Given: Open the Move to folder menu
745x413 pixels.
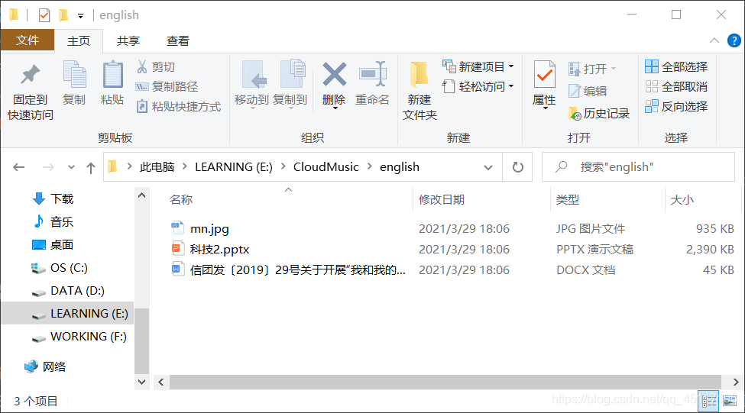Looking at the screenshot, I should click(x=252, y=85).
